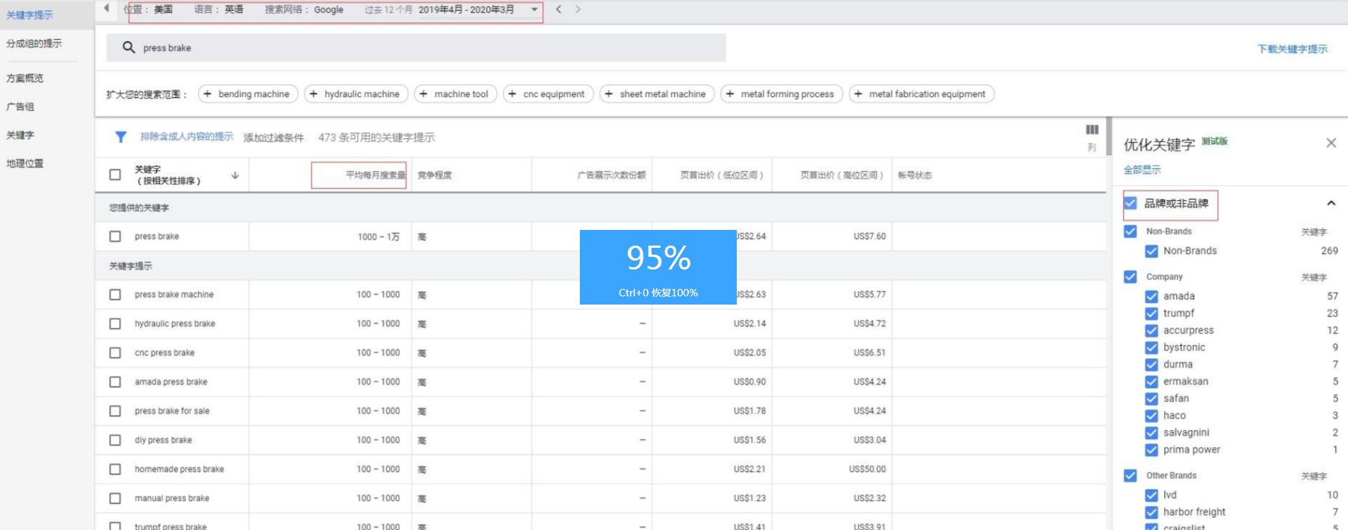Select 'cnc press brake' row checkbox

pos(115,352)
